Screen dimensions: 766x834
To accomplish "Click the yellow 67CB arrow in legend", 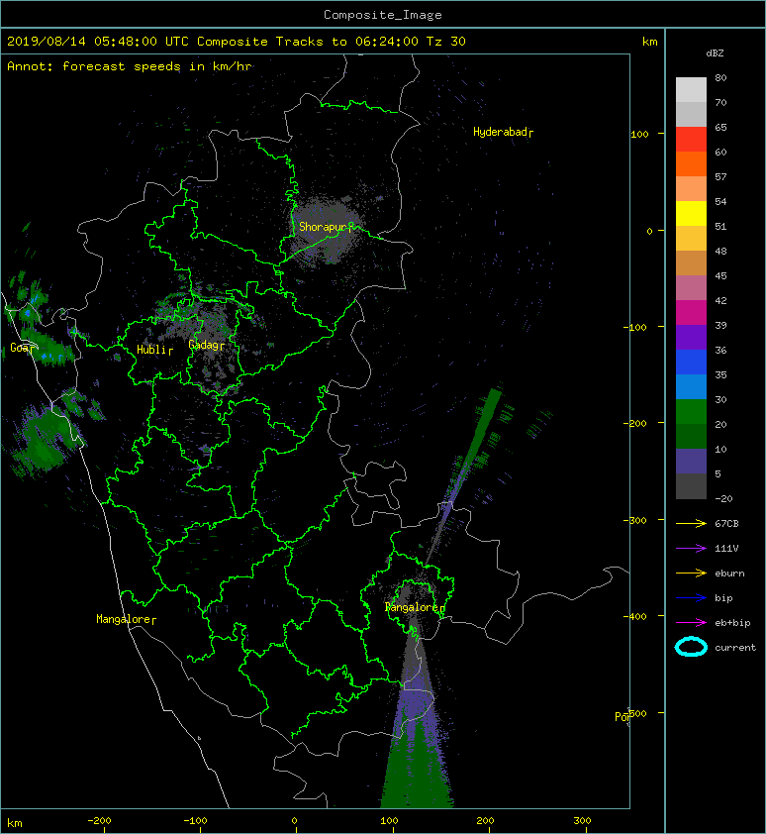I will click(691, 524).
